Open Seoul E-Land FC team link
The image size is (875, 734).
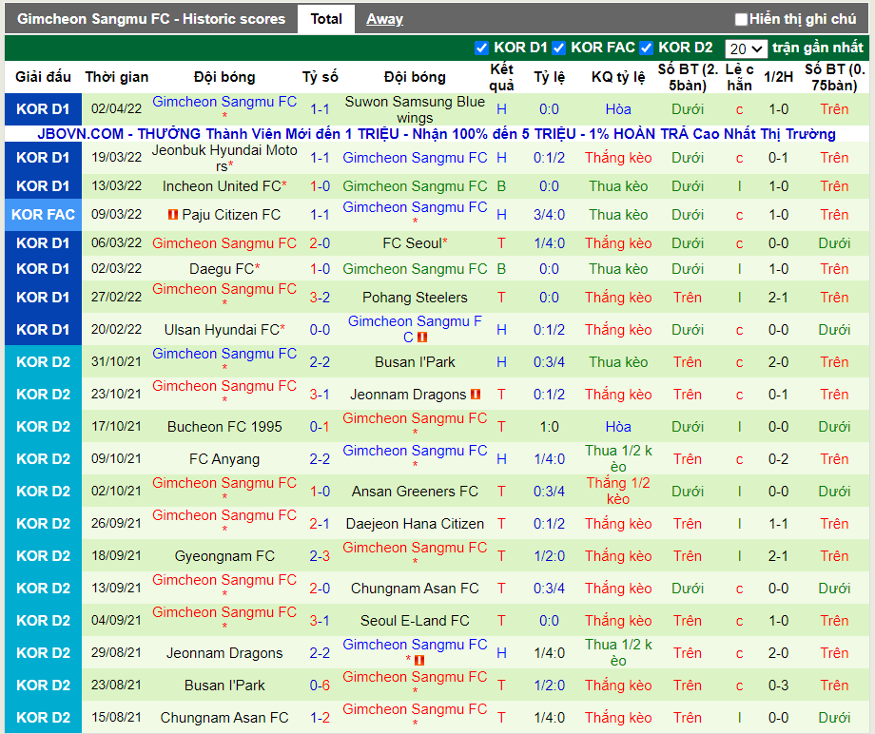415,621
